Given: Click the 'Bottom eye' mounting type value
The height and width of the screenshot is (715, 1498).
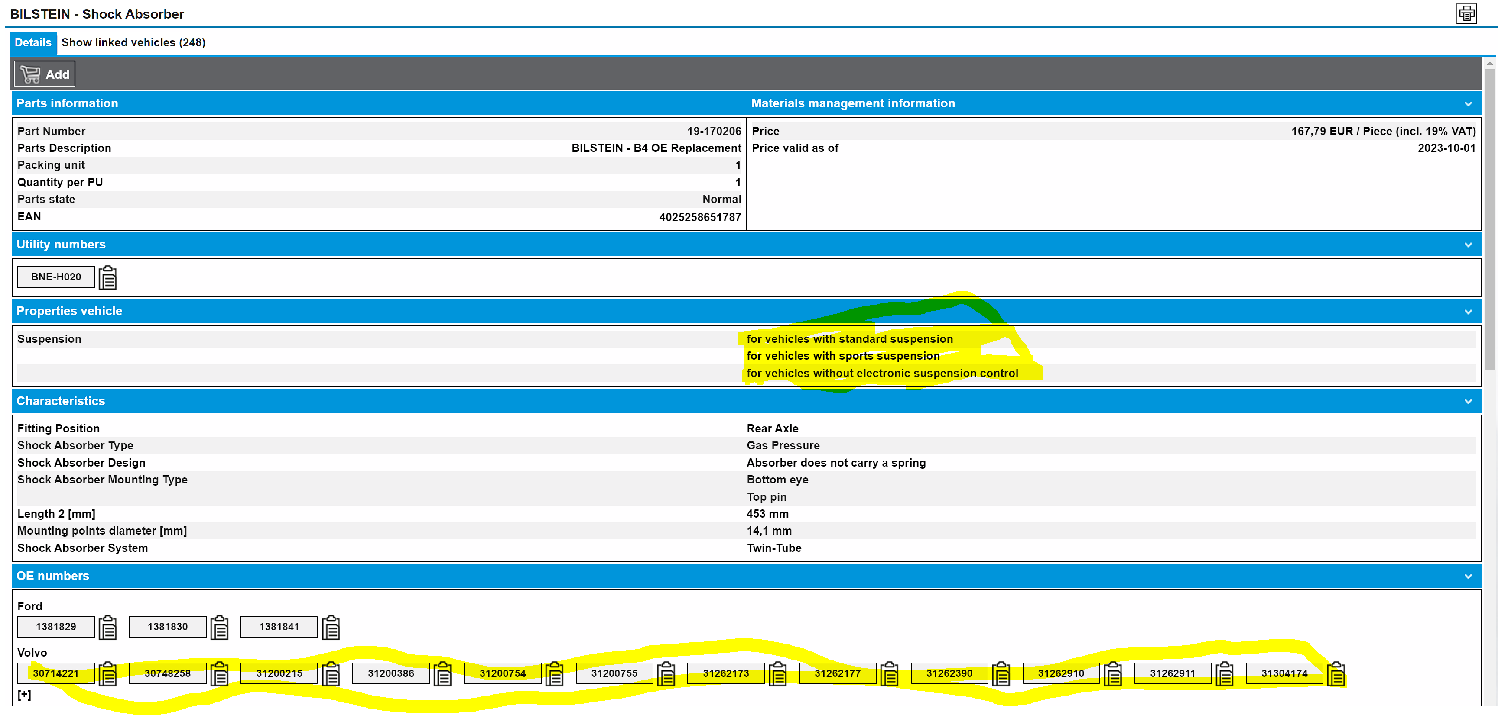Looking at the screenshot, I should click(777, 480).
